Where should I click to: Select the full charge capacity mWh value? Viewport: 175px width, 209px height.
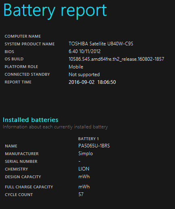coord(84,187)
